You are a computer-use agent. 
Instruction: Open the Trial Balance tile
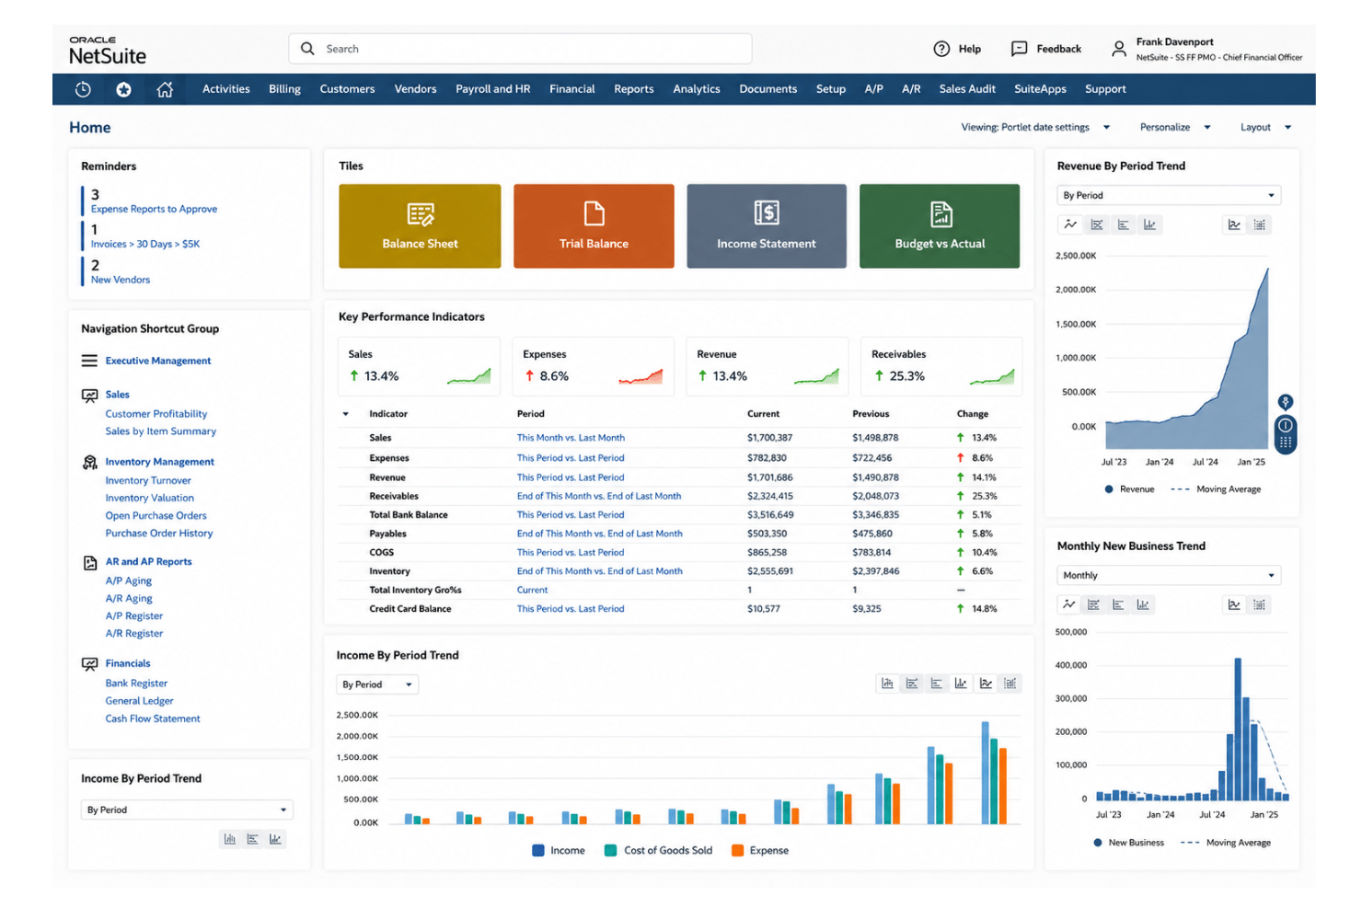click(594, 226)
